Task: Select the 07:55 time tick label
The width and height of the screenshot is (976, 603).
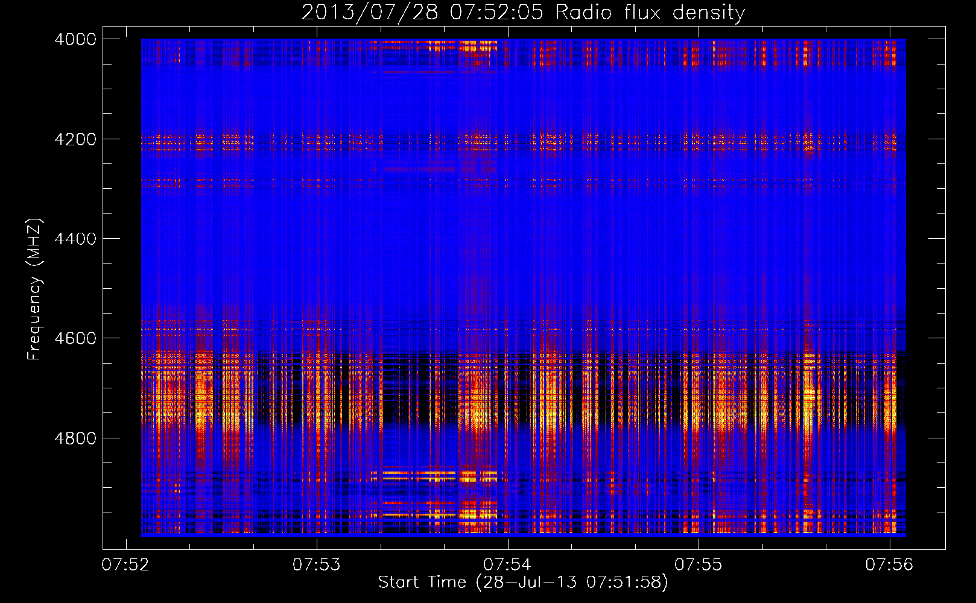Action: click(x=699, y=564)
